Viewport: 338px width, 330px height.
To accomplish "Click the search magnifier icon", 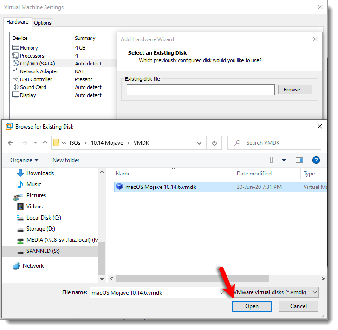I will coord(237,143).
